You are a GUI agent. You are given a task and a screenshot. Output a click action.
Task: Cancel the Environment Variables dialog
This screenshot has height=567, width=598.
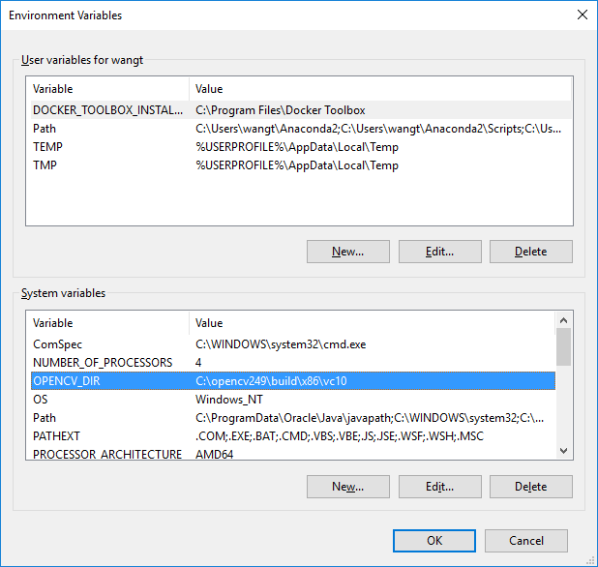click(526, 540)
